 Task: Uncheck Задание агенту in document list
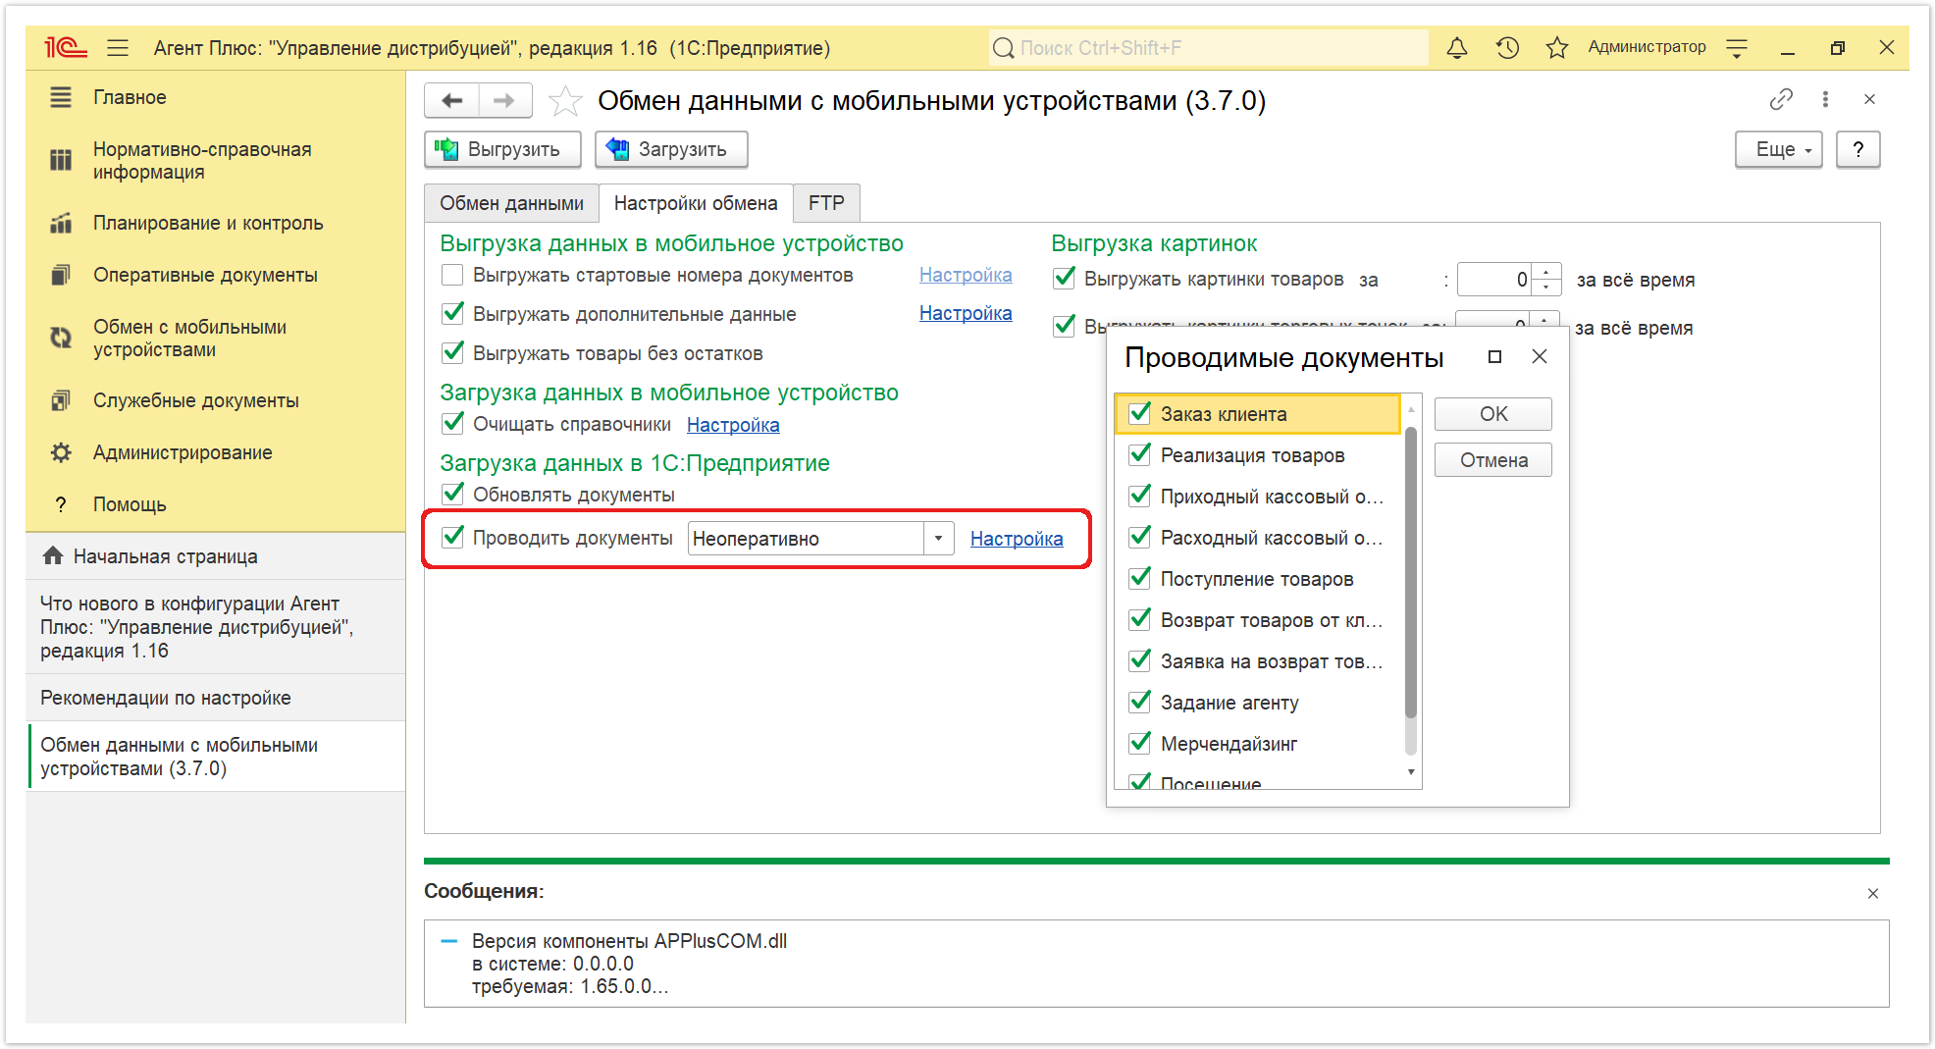coord(1139,702)
